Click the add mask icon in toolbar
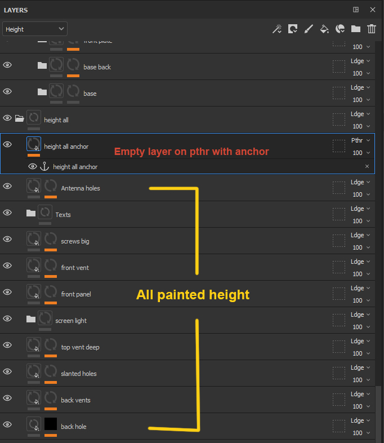The image size is (384, 443). pos(293,29)
